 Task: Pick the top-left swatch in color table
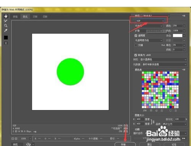tap(143, 72)
